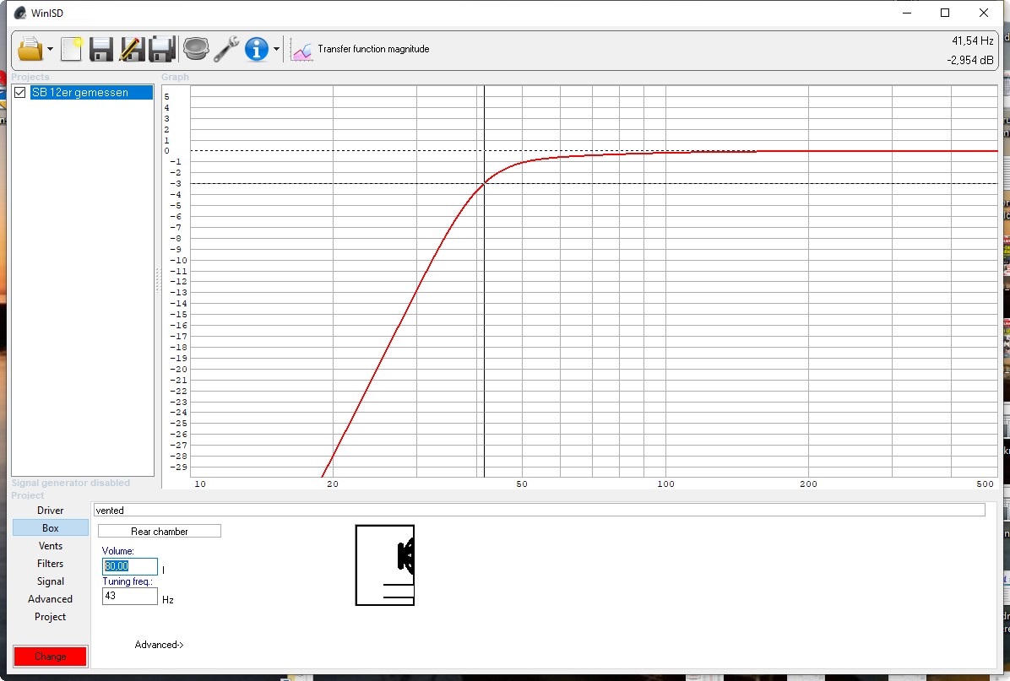Save all projects with double-floppy icon
Image resolution: width=1010 pixels, height=681 pixels.
pyautogui.click(x=161, y=49)
